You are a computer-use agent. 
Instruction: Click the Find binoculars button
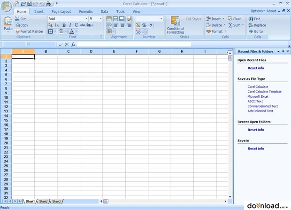pos(254,19)
